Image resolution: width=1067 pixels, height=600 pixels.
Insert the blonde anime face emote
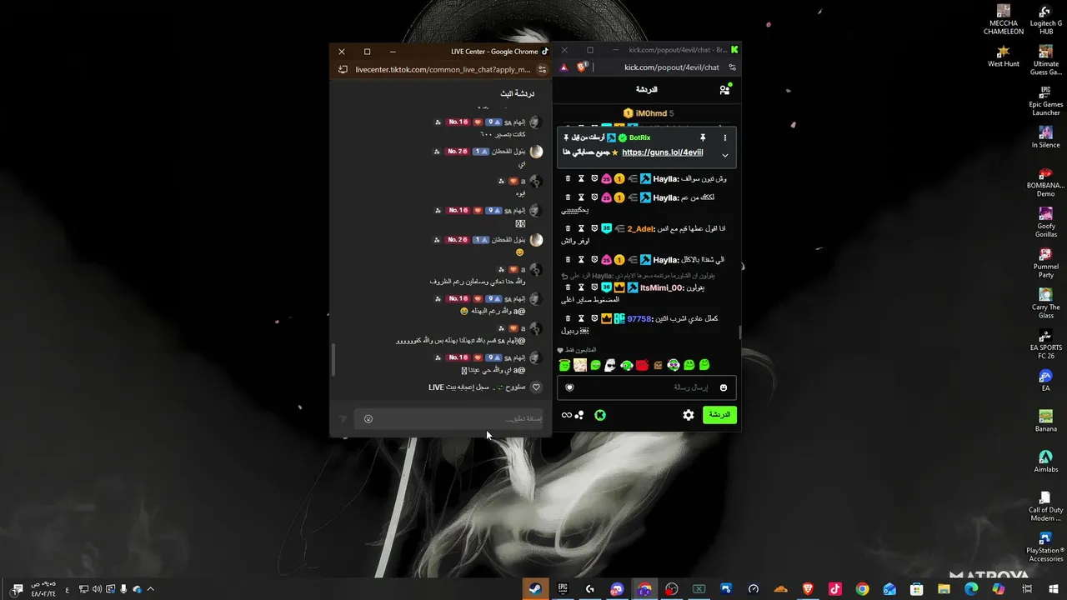[580, 365]
